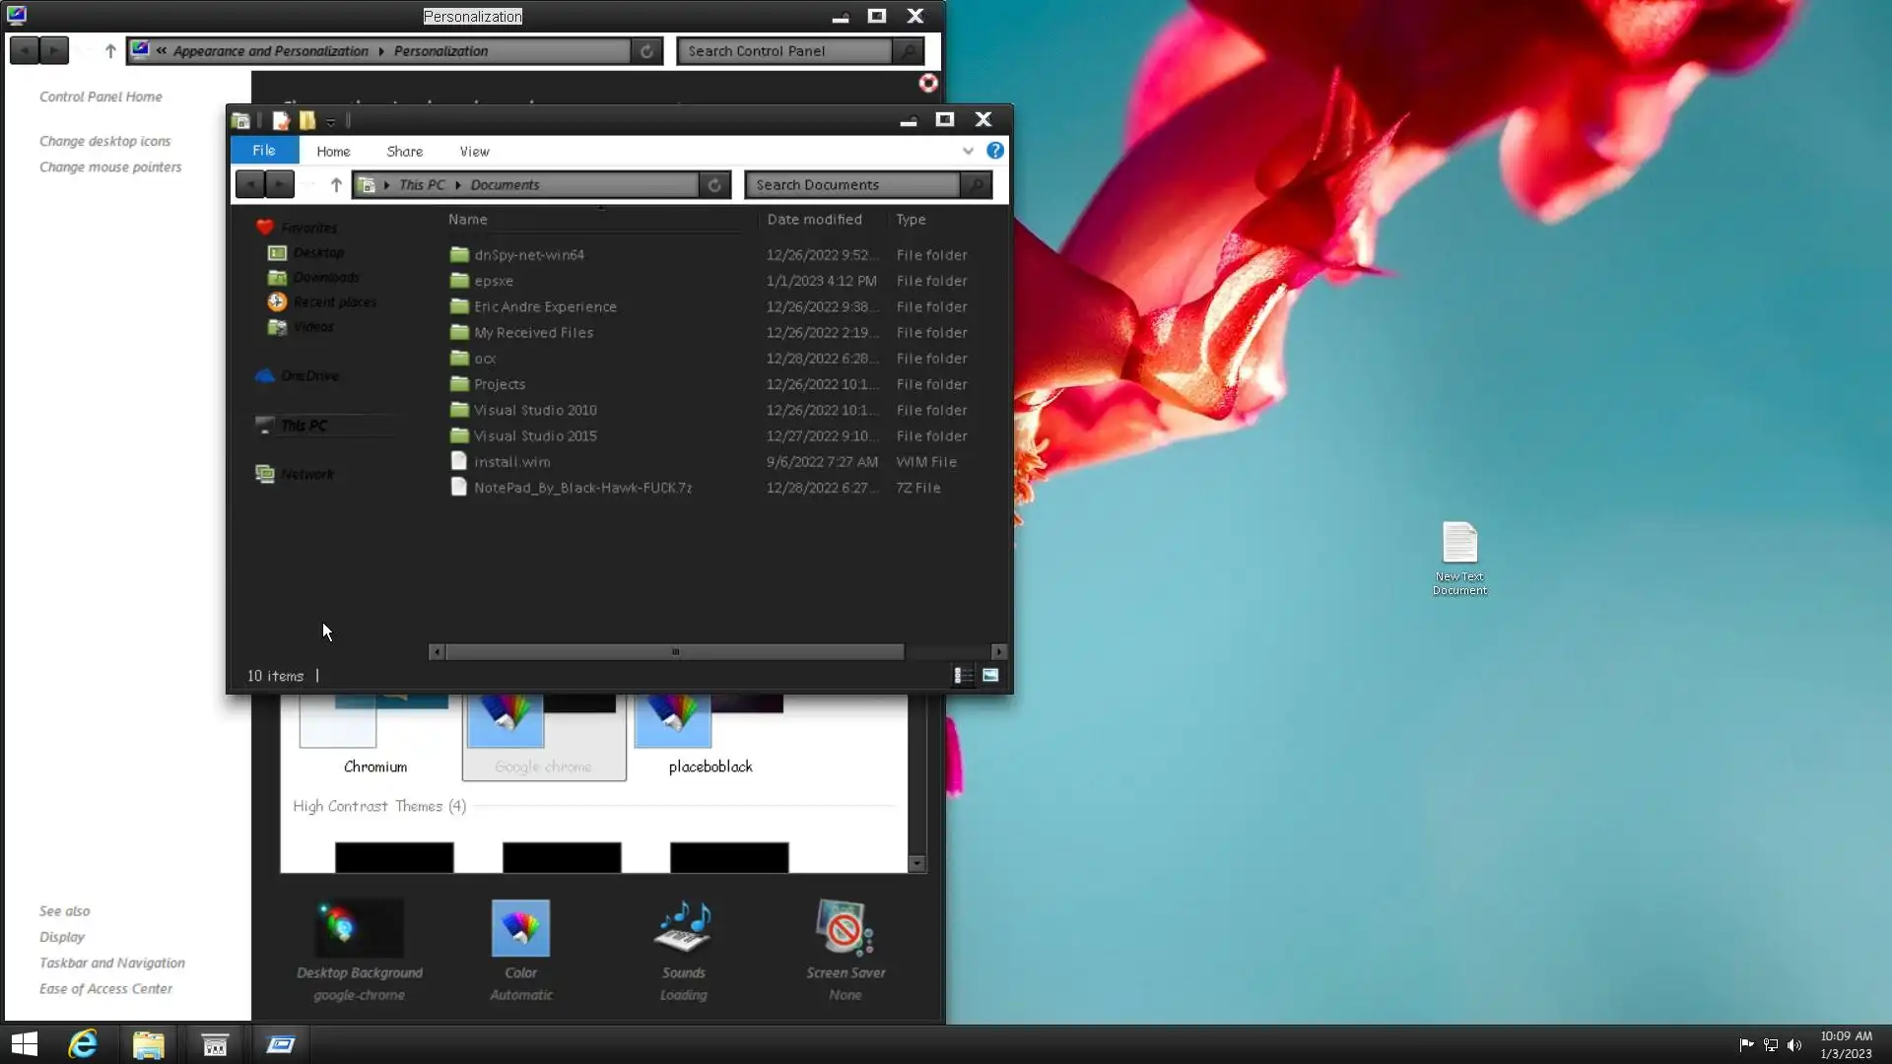This screenshot has height=1064, width=1892.
Task: Open the Screen Saver settings icon
Action: (845, 929)
